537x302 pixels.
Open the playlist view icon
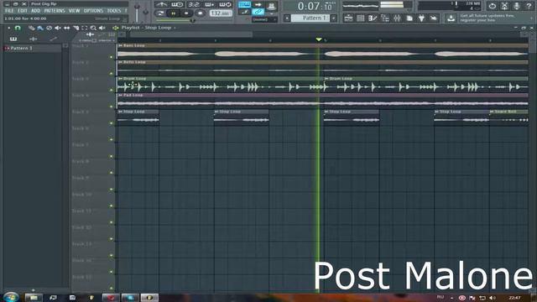pos(348,18)
